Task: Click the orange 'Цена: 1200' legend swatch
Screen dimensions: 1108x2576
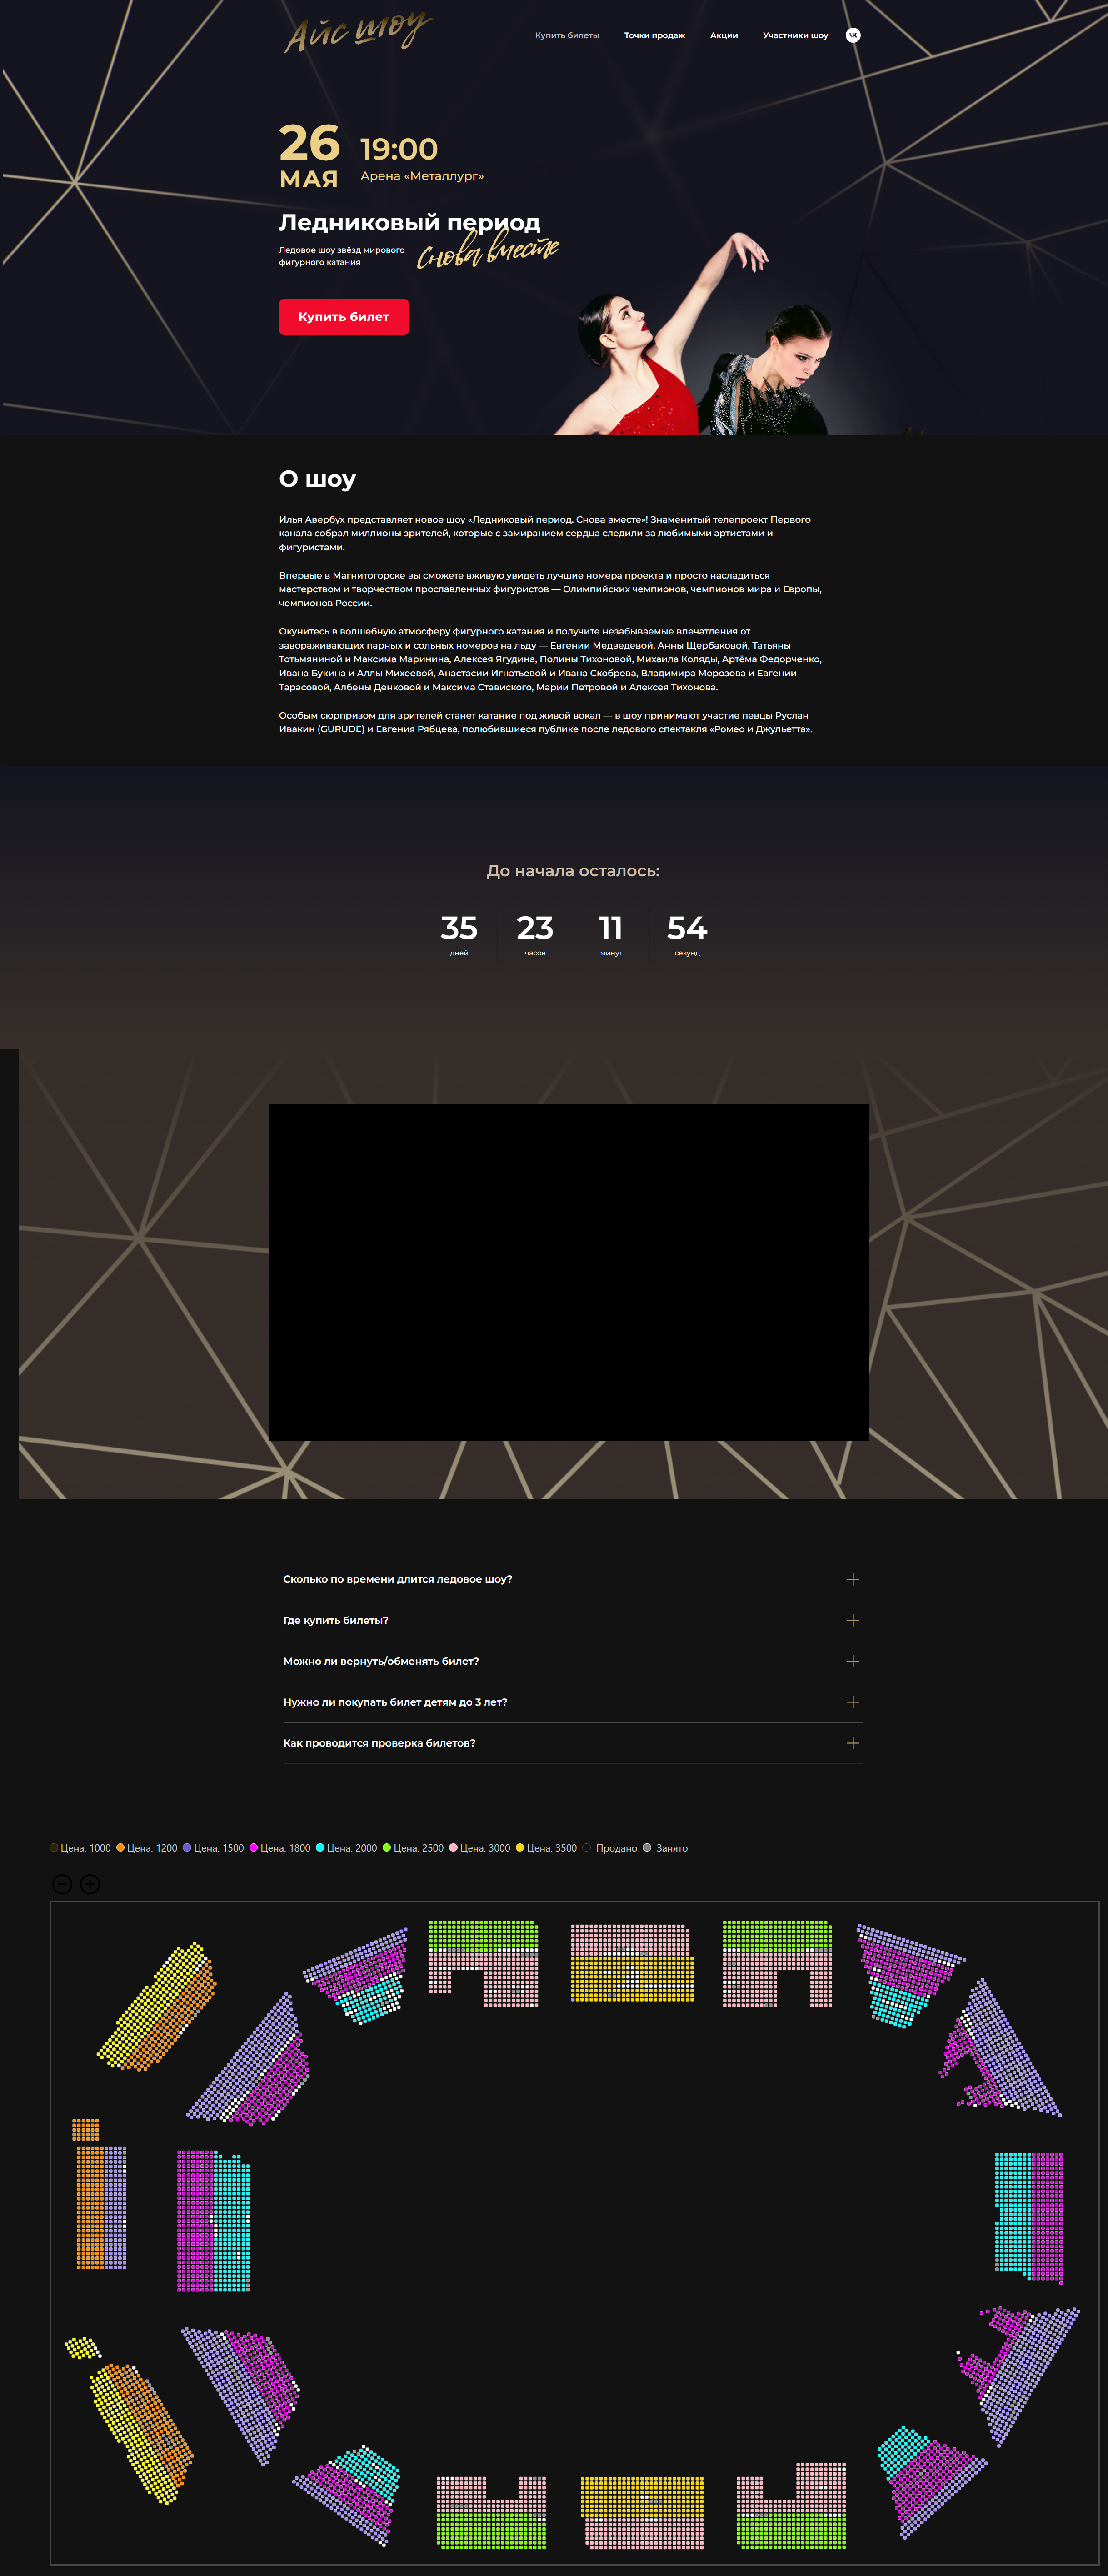Action: pos(120,1848)
